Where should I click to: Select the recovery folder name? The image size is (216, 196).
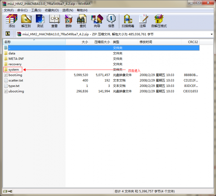15,64
